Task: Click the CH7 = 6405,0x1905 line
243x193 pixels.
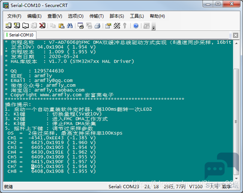Action: click(52, 166)
